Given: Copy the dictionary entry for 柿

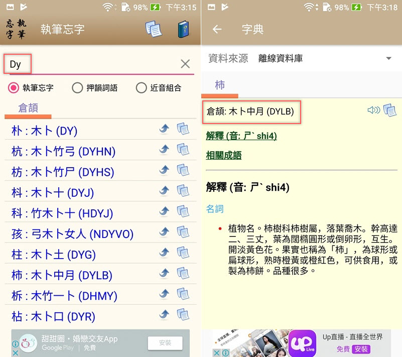Looking at the screenshot, I should pos(390,110).
